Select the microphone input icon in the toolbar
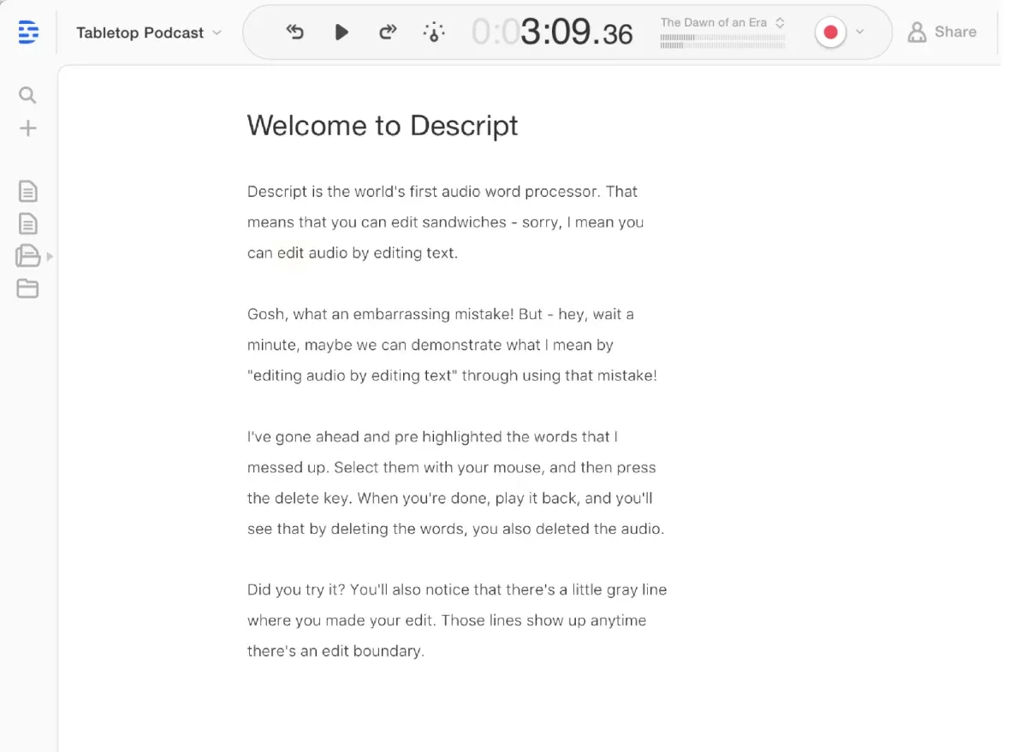 tap(434, 31)
